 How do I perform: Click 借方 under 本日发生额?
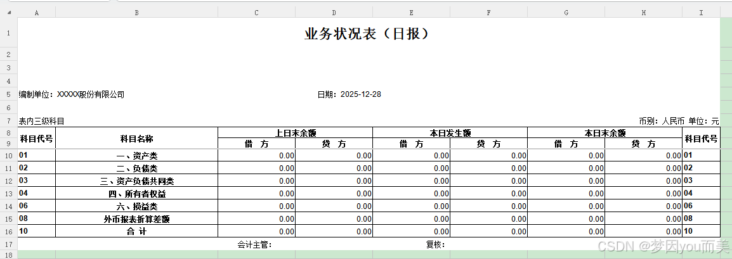coord(411,144)
